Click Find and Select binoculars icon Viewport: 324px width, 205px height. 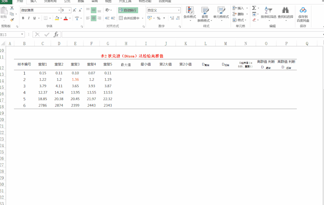pos(285,11)
